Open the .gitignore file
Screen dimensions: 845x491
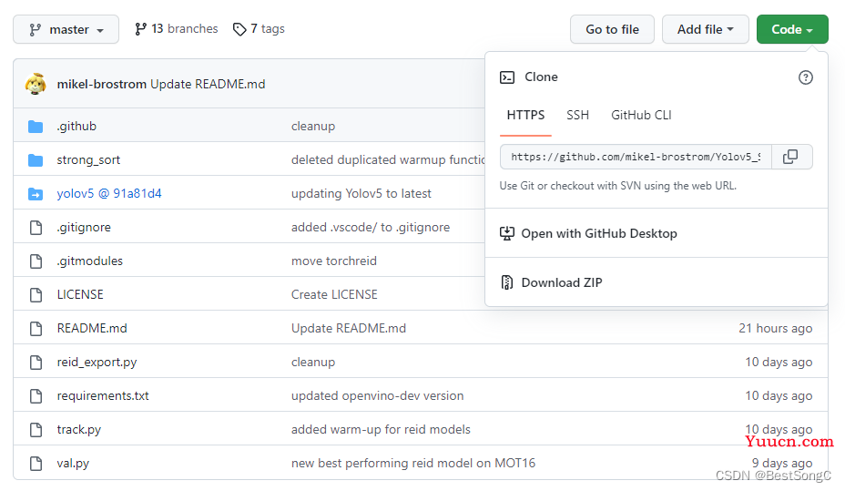point(84,228)
